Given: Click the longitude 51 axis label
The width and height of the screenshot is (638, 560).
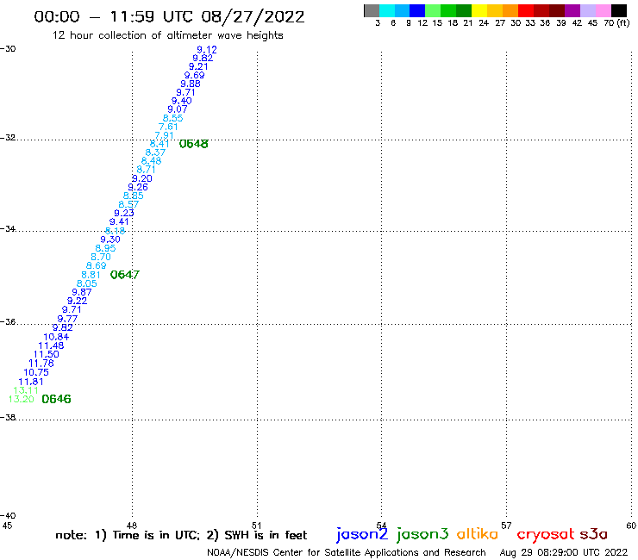Looking at the screenshot, I should (256, 526).
